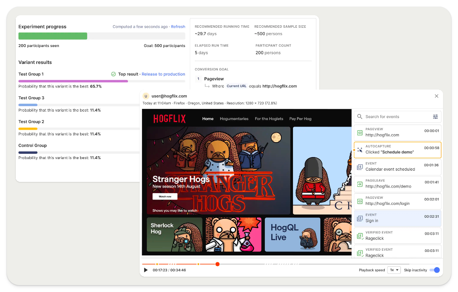Click the pageleave exit icon for hogflix.com/demo
This screenshot has height=292, width=458.
click(360, 184)
